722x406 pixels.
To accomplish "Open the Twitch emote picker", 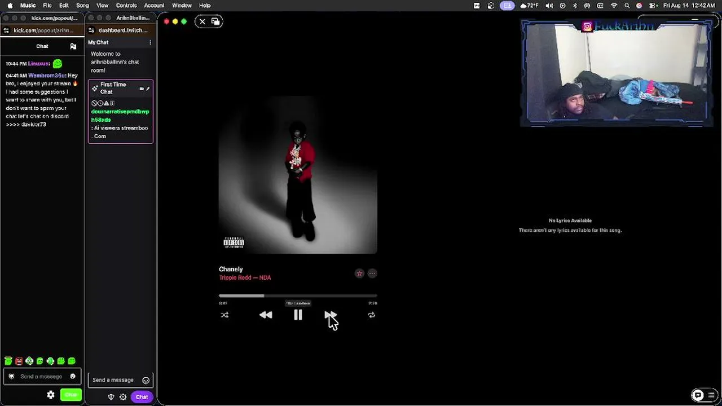I will [x=146, y=381].
